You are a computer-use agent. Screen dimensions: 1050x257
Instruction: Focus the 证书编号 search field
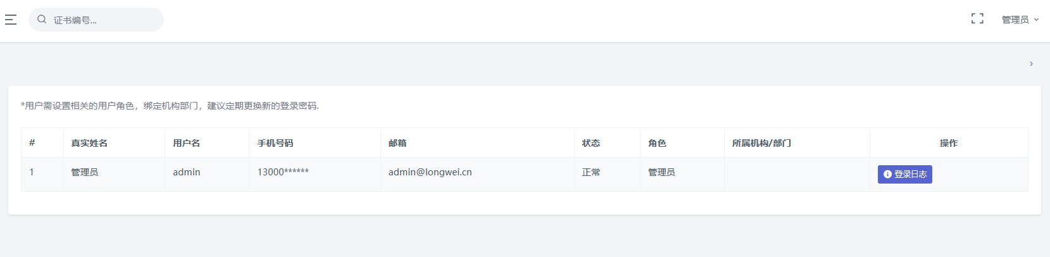(x=96, y=20)
